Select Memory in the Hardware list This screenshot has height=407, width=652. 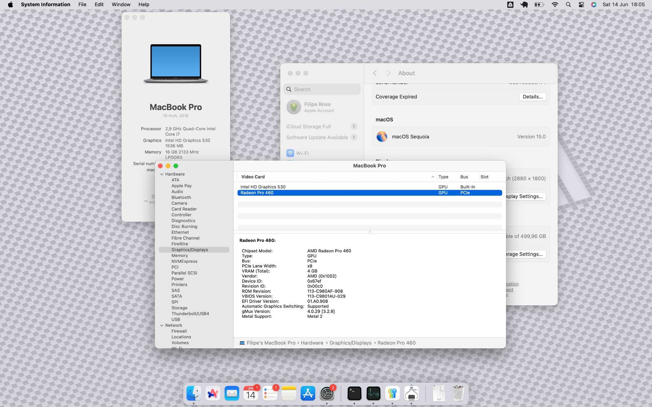pos(180,256)
